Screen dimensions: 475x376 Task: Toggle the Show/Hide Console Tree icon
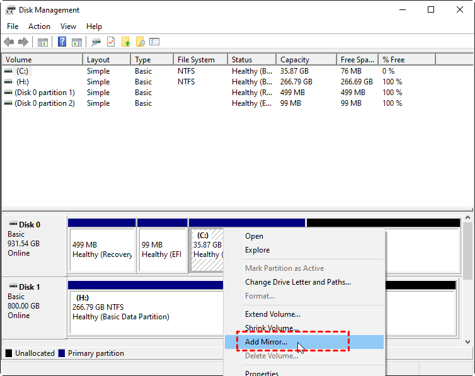tap(43, 42)
